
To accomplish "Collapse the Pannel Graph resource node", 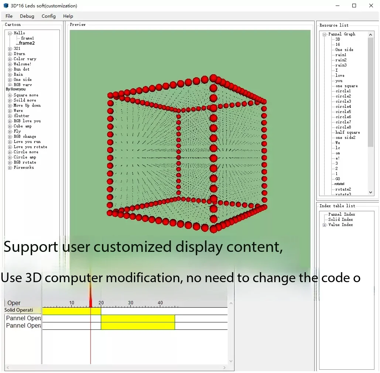I will click(324, 34).
